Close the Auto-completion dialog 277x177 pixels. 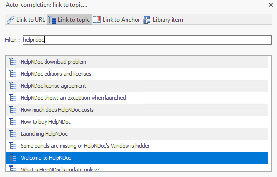271,5
